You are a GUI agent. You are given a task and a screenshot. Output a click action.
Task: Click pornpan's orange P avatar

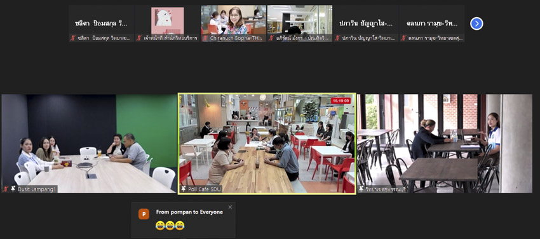(144, 214)
